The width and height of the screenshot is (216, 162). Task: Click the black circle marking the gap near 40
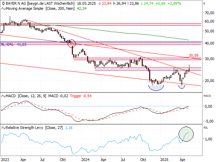coord(72,44)
